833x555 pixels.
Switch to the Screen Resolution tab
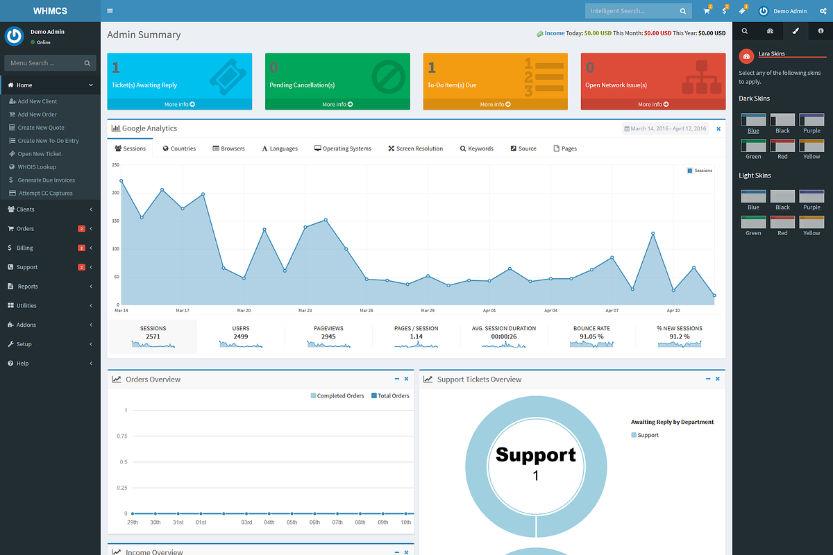(416, 148)
